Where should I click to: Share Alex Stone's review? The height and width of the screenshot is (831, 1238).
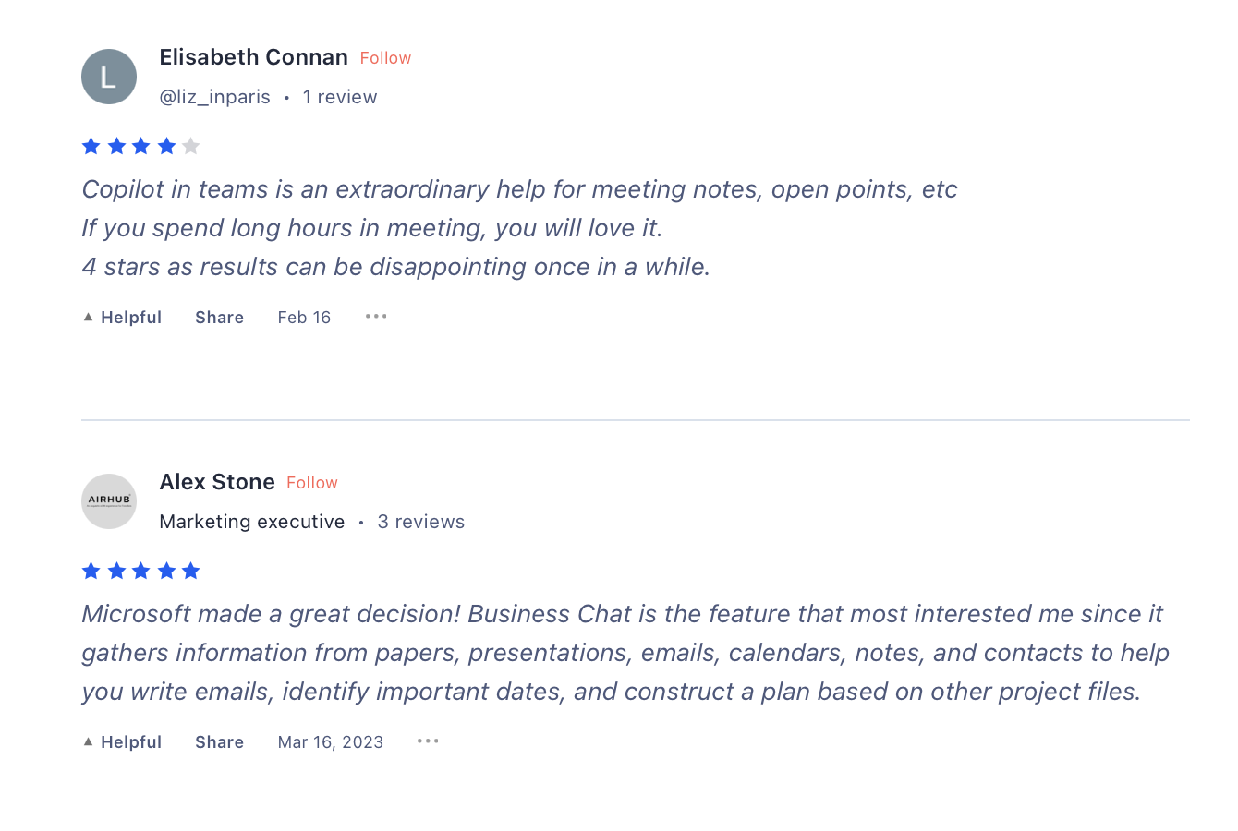coord(219,742)
